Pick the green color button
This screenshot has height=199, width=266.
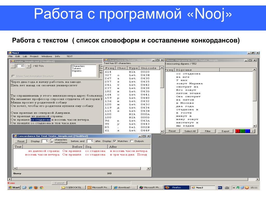243,131
